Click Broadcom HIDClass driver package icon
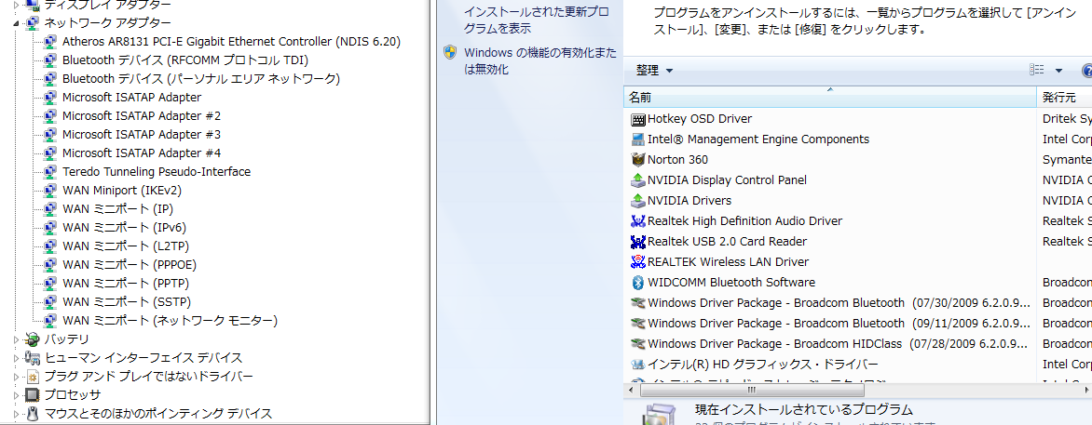This screenshot has width=1092, height=425. [x=638, y=343]
